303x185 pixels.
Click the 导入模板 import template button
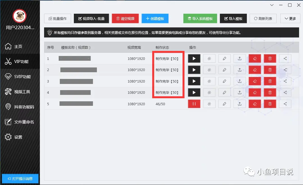[x=233, y=18]
